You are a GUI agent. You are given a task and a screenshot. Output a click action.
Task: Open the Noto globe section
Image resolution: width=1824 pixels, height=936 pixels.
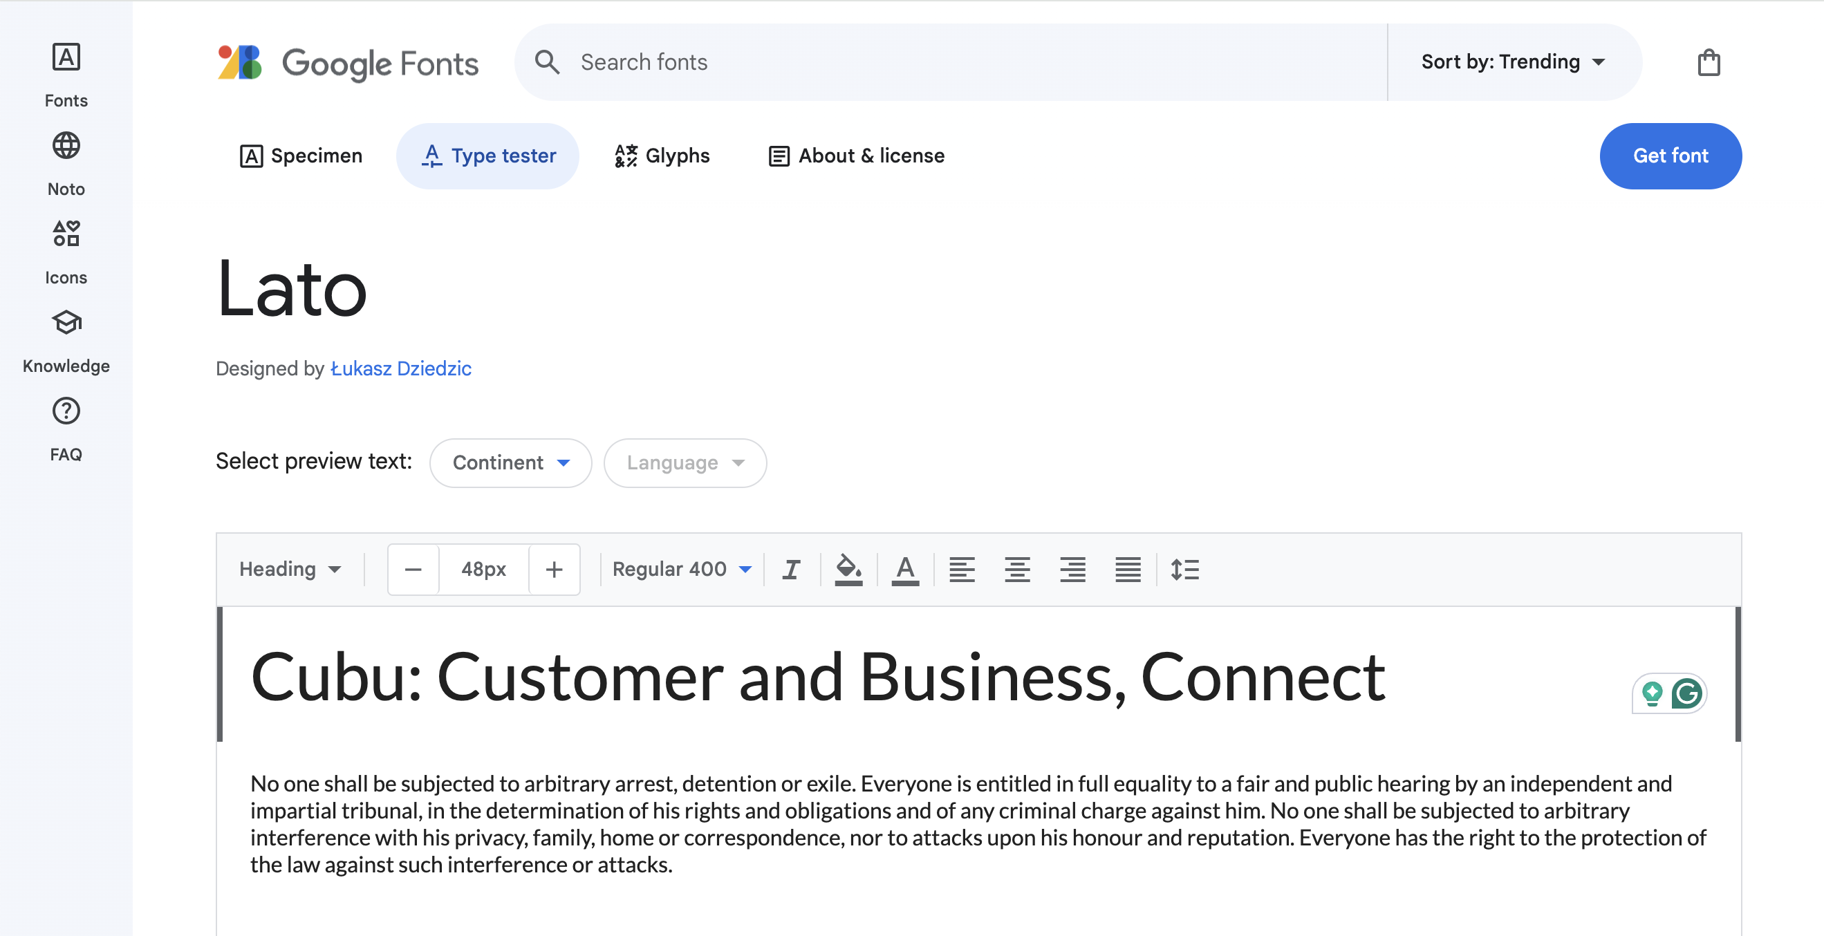[66, 163]
